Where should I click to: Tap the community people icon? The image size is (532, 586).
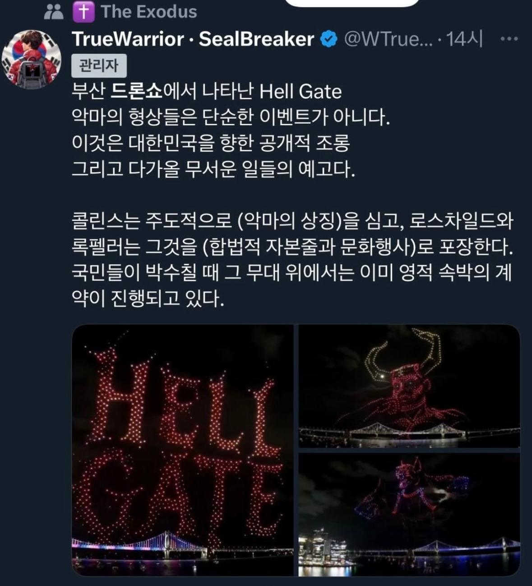point(54,12)
